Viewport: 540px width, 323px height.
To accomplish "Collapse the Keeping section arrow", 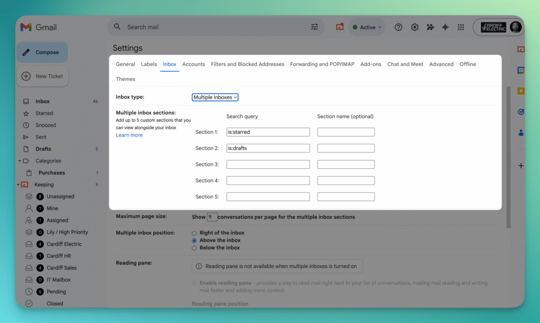I will click(x=18, y=184).
